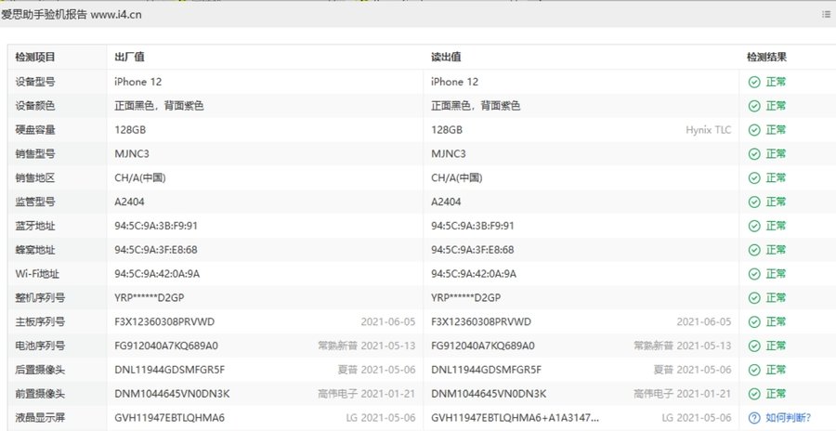Click factory mainboard date 2021-06-05

point(387,321)
